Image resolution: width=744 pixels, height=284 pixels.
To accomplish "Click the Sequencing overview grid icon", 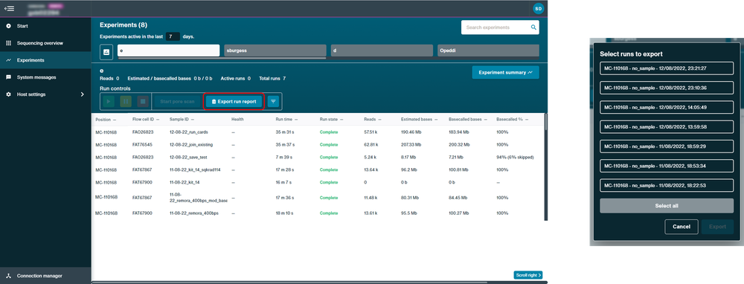I will [8, 43].
